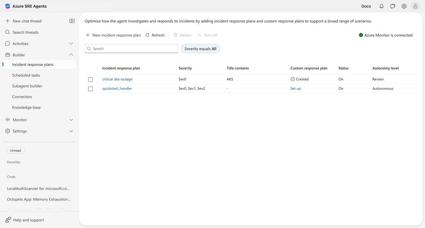Click the Delete trash can icon

click(x=175, y=35)
